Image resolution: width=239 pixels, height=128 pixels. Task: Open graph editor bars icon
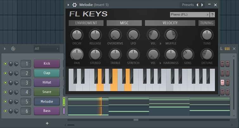pos(227,49)
